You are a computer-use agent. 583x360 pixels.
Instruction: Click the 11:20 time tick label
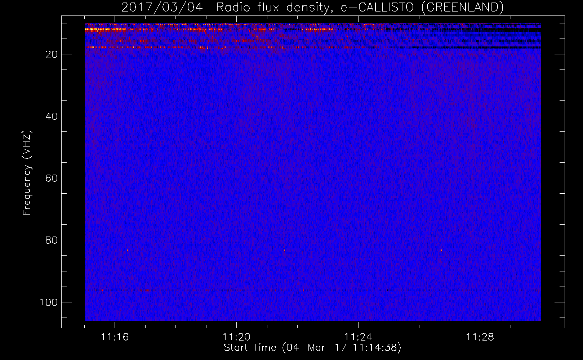236,337
